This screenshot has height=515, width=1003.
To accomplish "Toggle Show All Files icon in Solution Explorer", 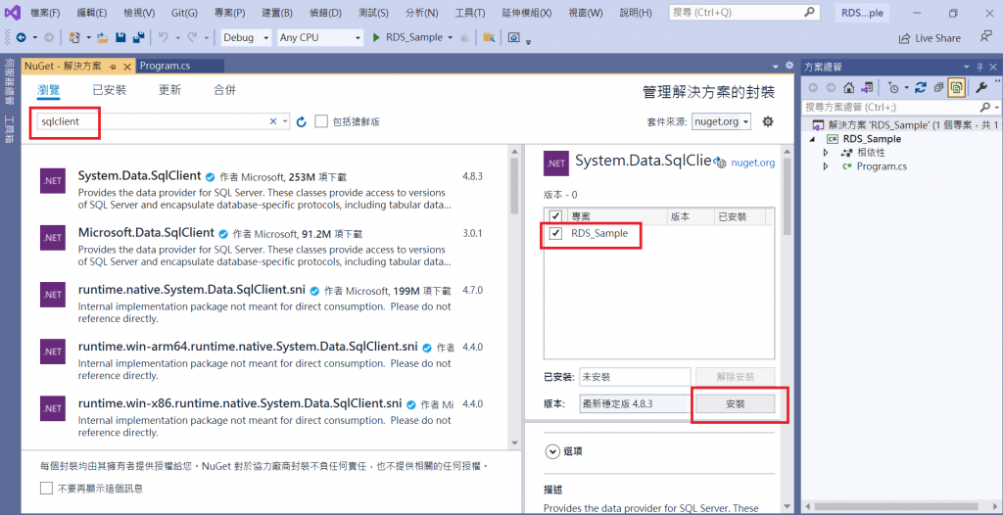I will (956, 88).
